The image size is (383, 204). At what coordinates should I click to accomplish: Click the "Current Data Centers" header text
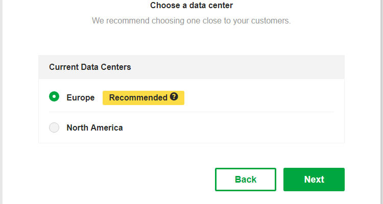click(90, 67)
